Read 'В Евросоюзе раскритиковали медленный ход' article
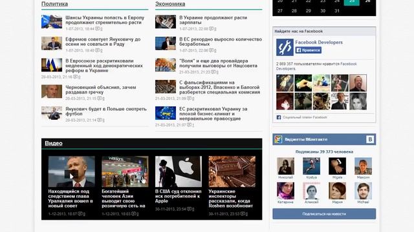Screen dimensions: 414x232 pos(104,66)
